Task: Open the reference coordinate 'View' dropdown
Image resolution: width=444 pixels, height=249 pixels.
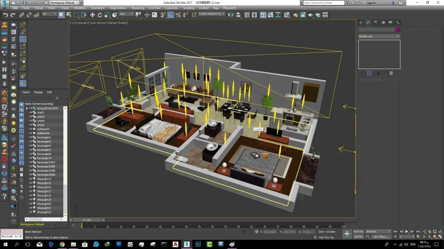Action: click(126, 14)
